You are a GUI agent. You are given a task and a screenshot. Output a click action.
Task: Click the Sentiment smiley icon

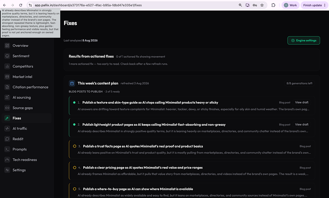7,56
